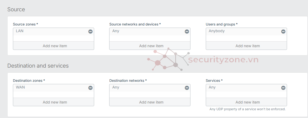This screenshot has height=118, width=308.
Task: Select Anybody entry in Users and groups
Action: point(217,31)
